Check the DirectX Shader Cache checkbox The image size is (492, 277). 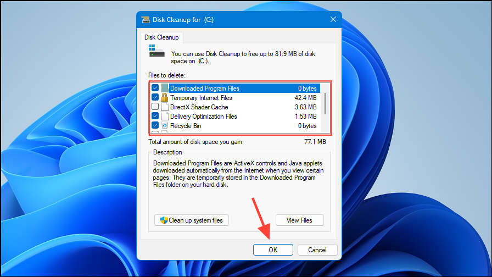click(155, 107)
